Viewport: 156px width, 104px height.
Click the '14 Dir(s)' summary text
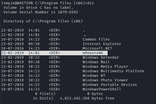tap(43, 98)
